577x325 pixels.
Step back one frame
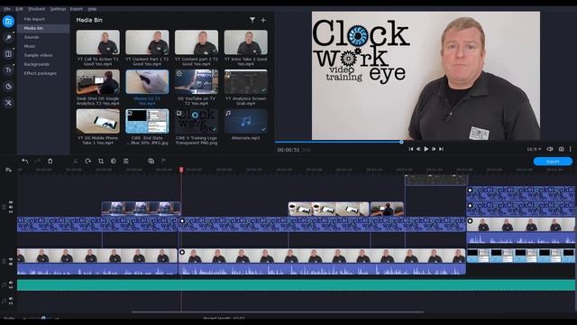tap(418, 149)
